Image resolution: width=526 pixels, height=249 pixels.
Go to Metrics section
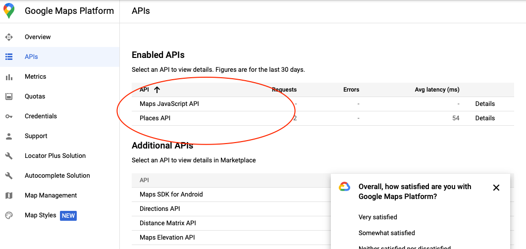(x=36, y=76)
